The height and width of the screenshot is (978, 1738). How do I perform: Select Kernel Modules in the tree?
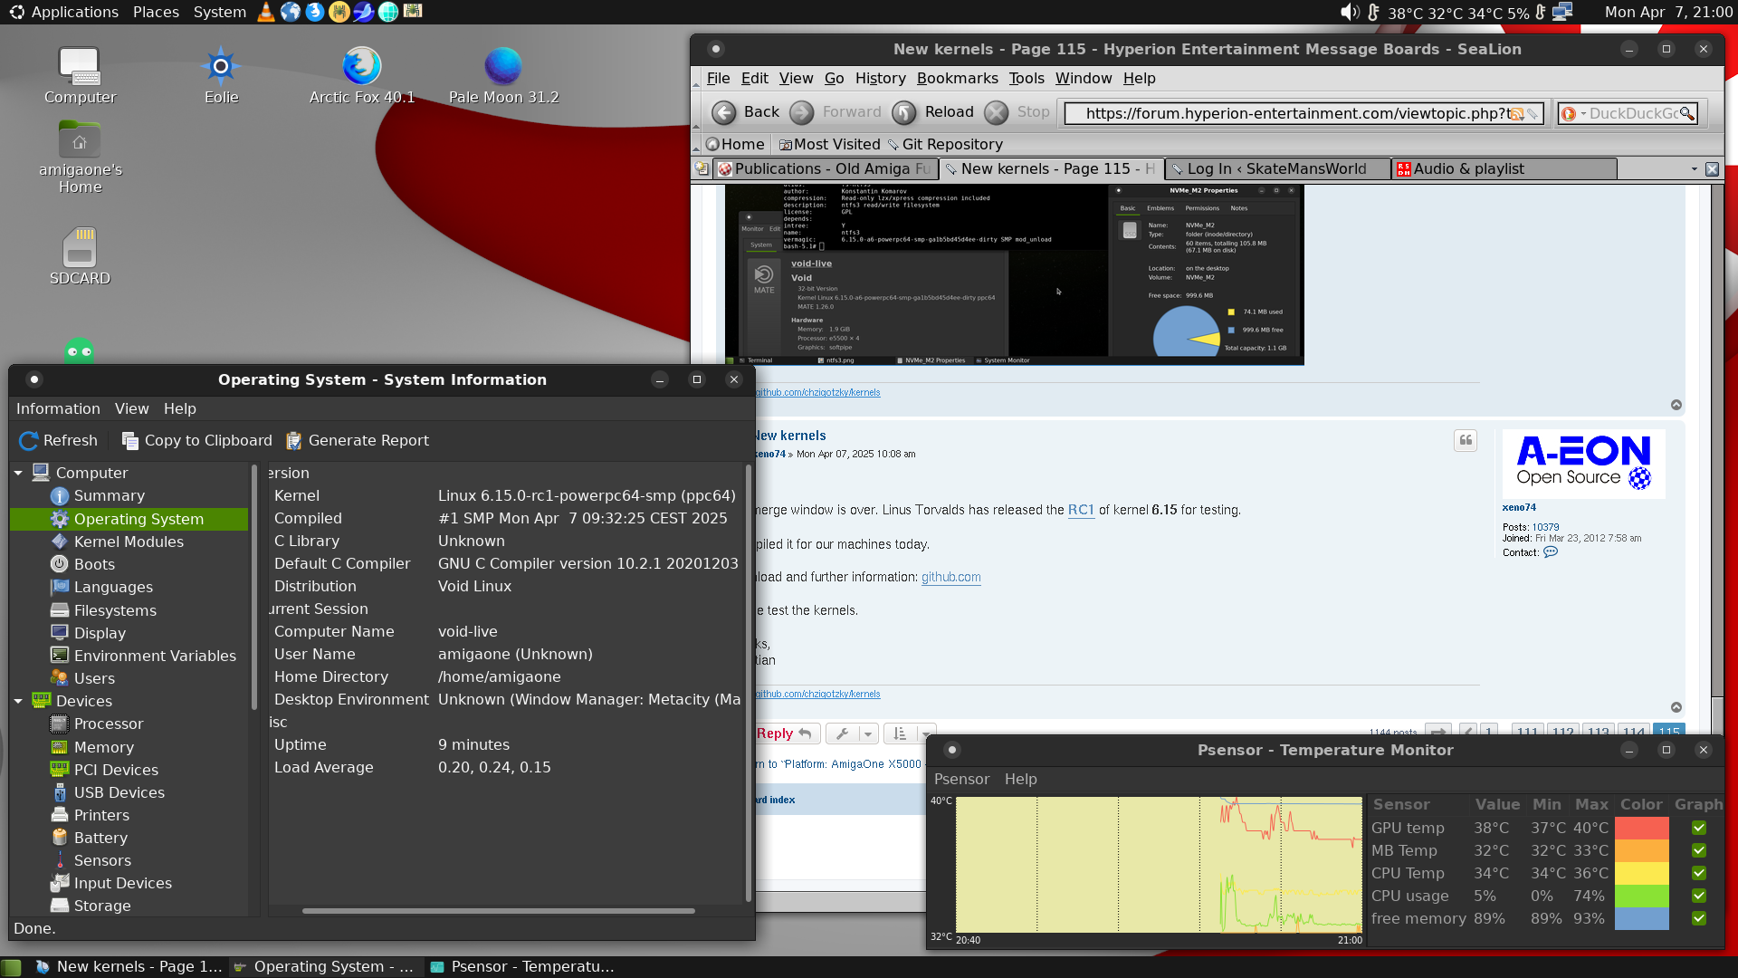(x=129, y=542)
